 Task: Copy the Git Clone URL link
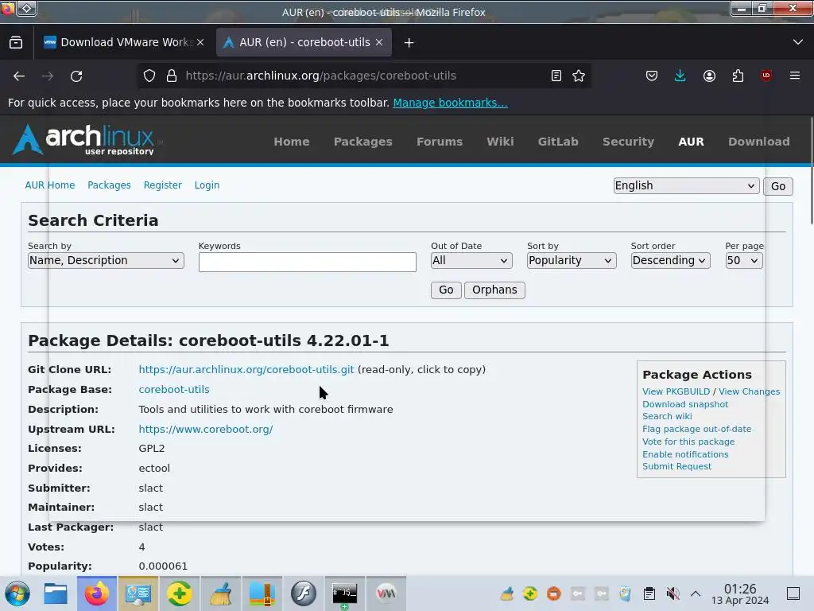246,369
